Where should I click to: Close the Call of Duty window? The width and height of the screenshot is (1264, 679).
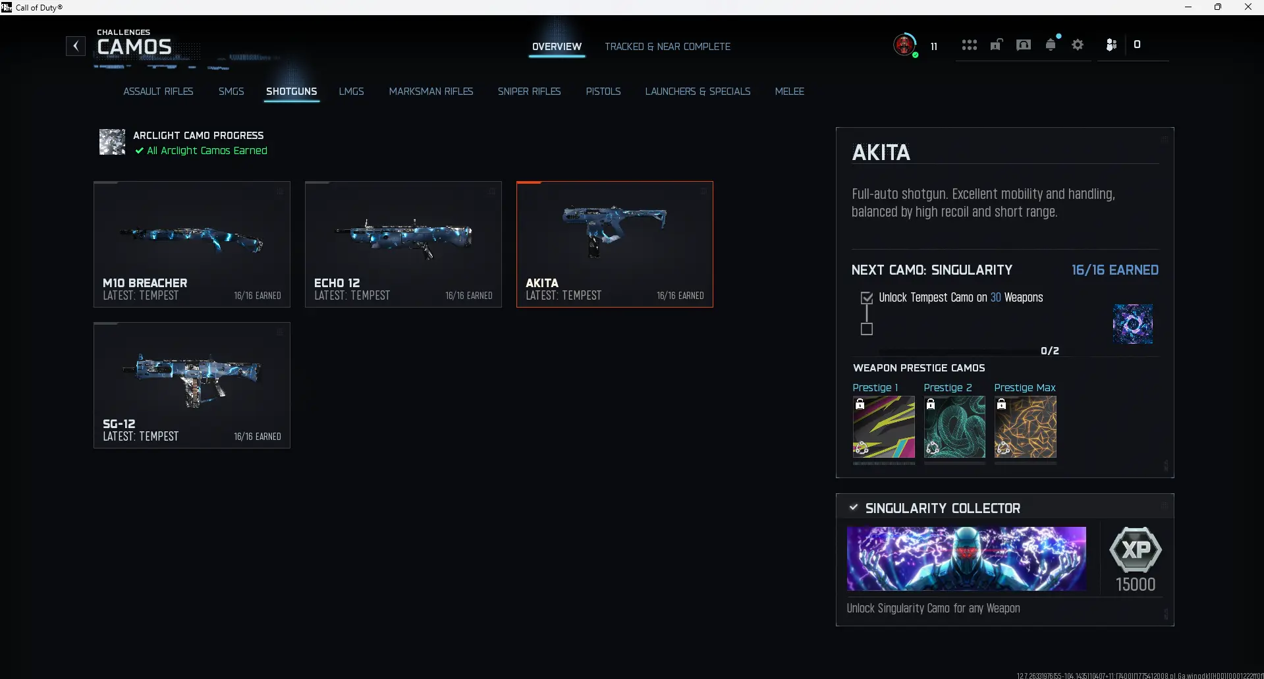[1248, 7]
